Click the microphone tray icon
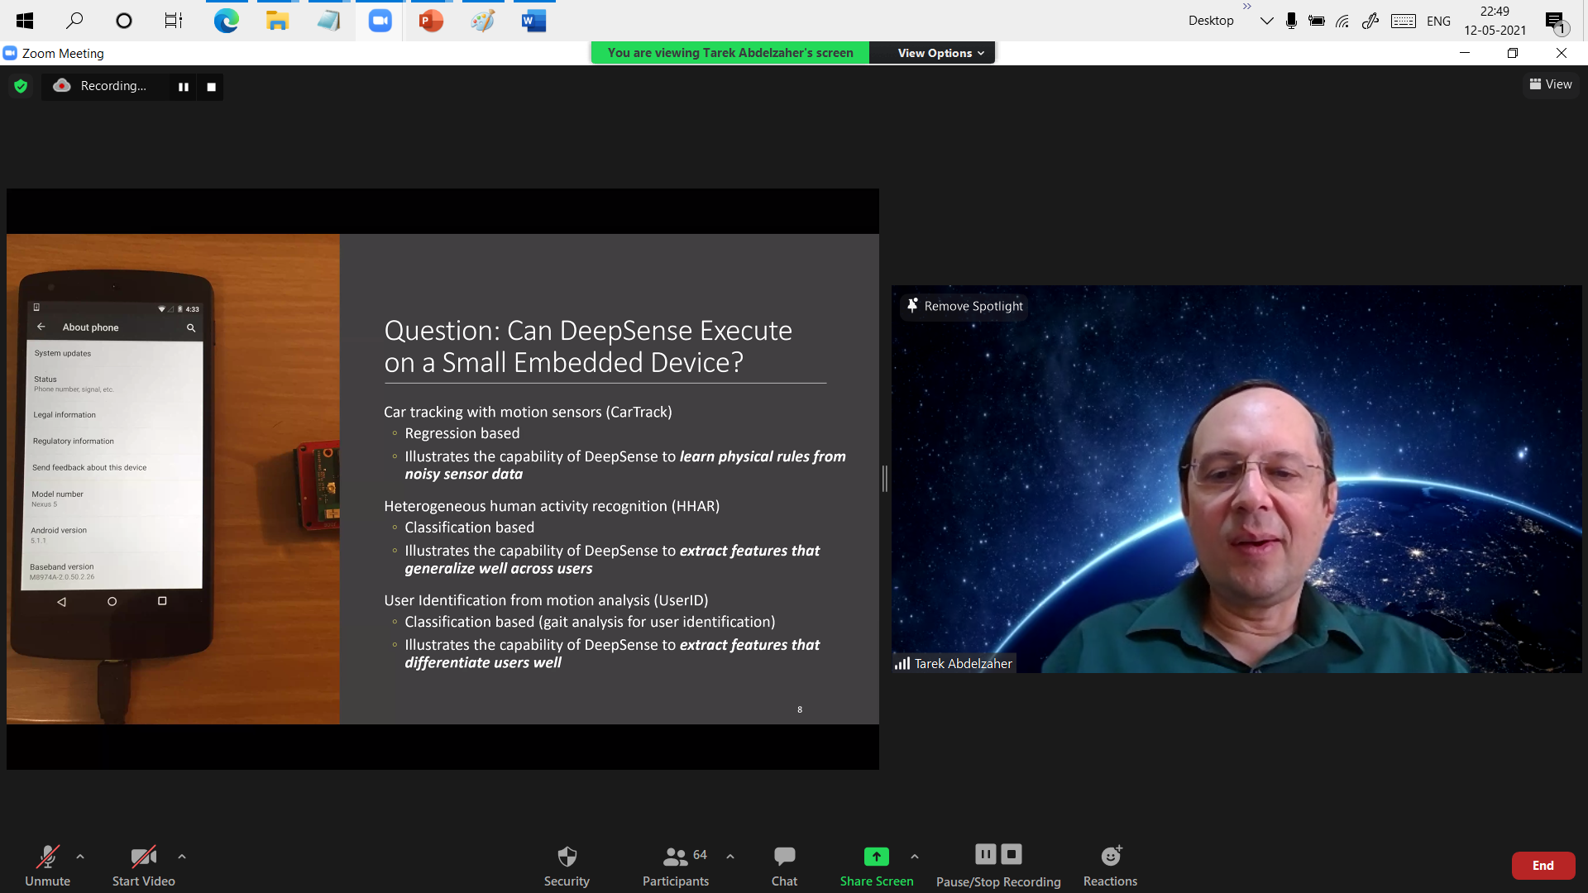 click(1291, 21)
